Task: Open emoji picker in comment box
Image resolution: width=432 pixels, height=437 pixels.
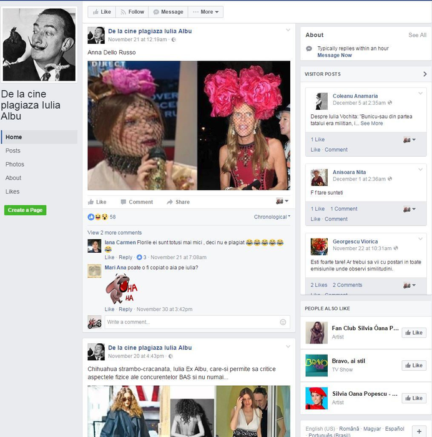Action: click(x=283, y=322)
